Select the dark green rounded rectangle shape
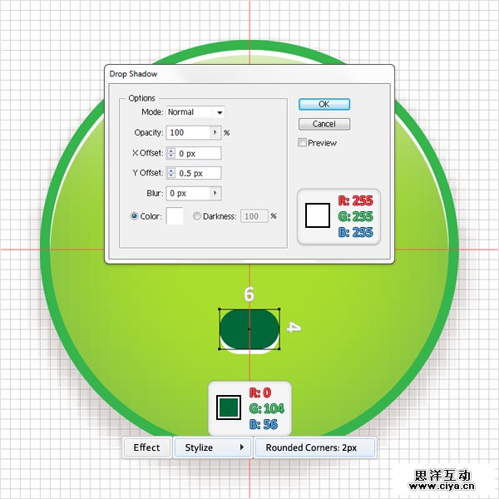This screenshot has height=499, width=499. point(249,329)
